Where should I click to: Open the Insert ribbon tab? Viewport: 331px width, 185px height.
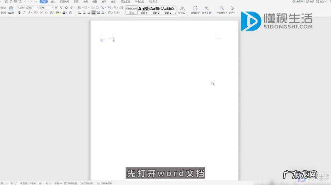(53, 1)
